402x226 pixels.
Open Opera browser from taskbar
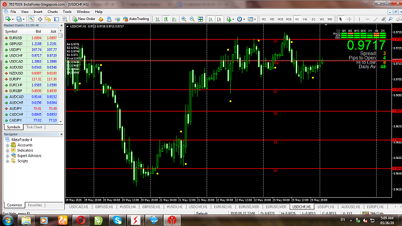click(x=81, y=220)
